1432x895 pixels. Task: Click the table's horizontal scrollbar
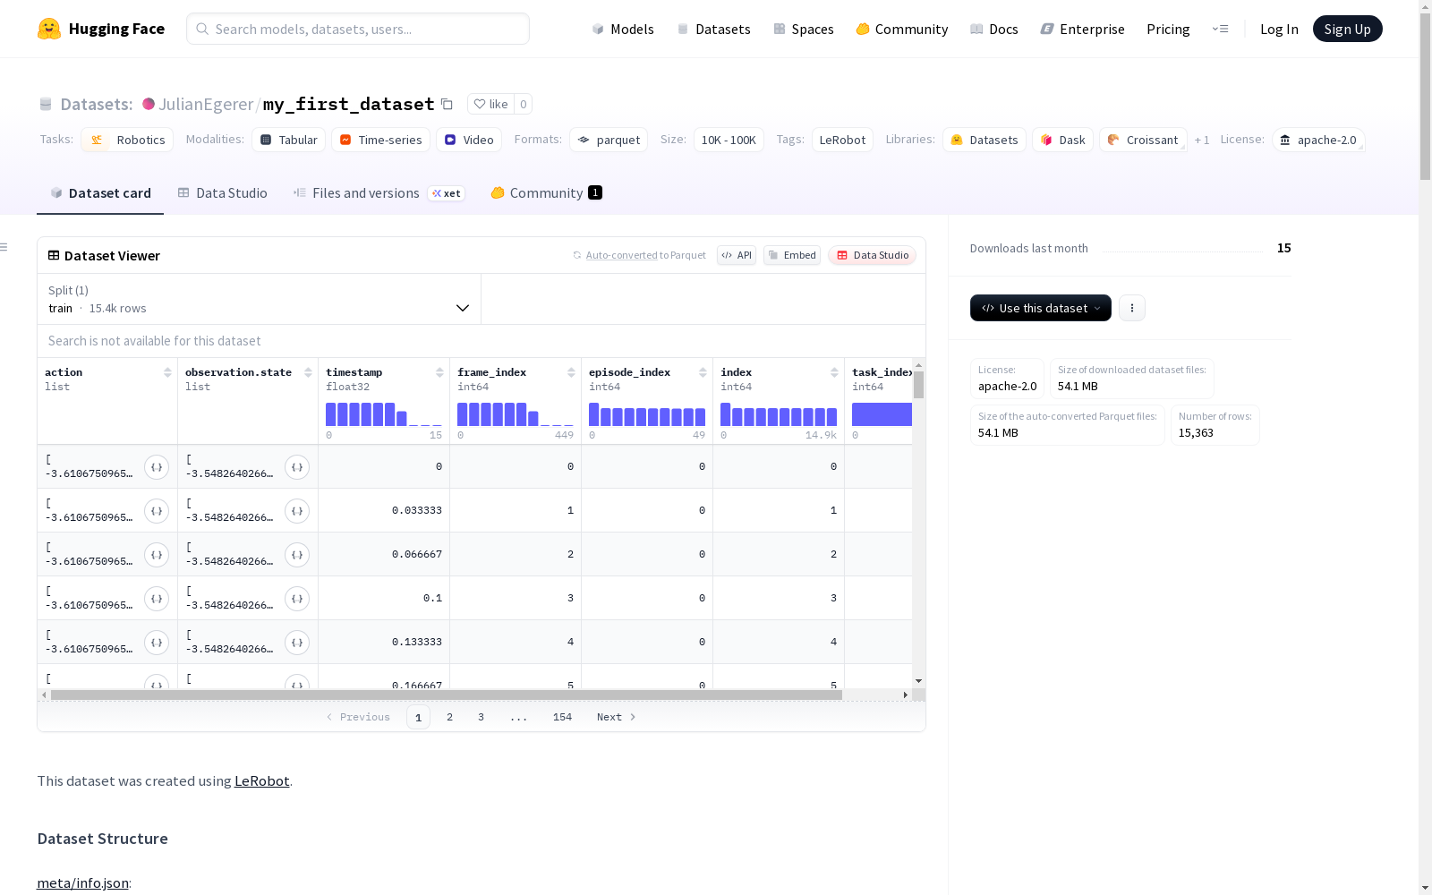[x=447, y=695]
